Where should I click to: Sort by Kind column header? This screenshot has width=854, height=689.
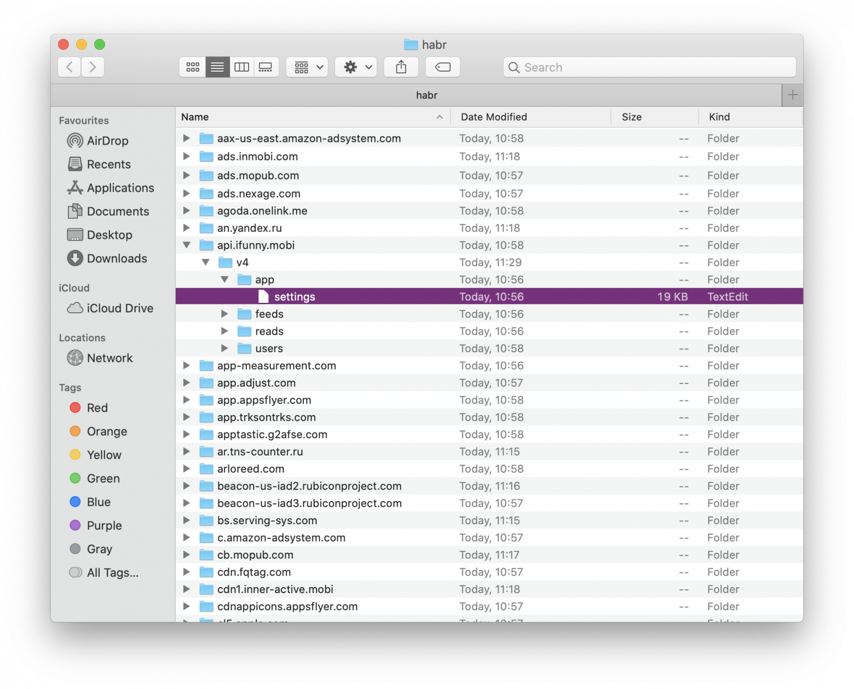(719, 117)
